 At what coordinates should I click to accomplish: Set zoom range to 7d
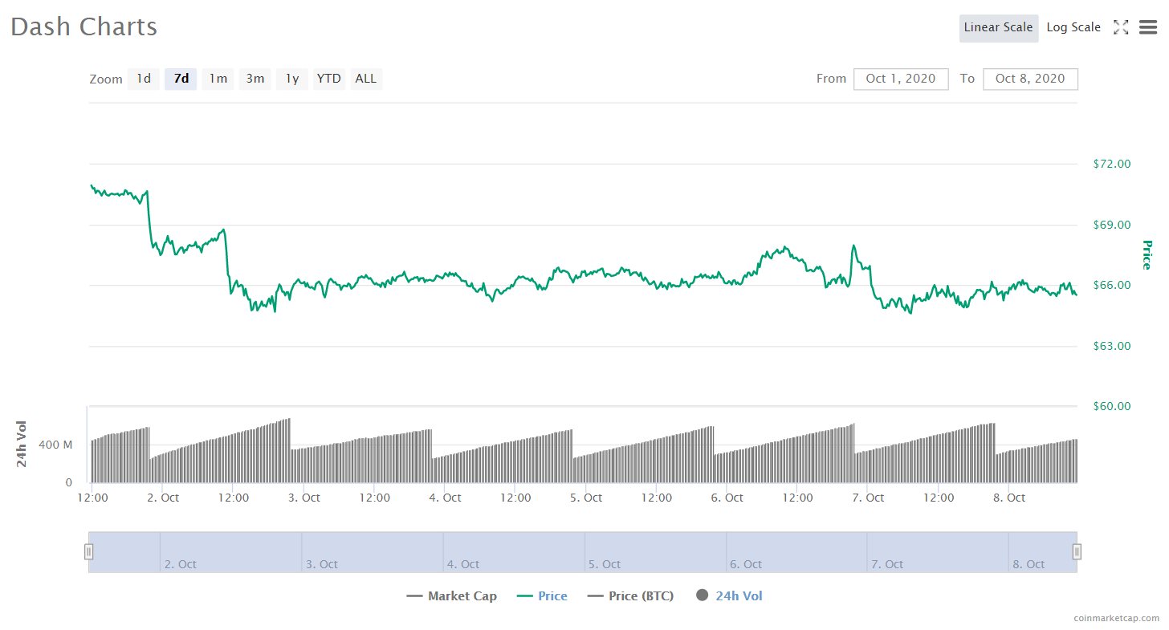tap(181, 79)
